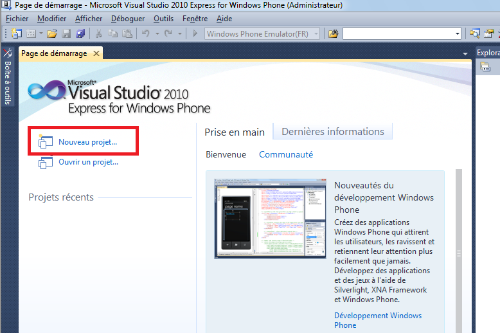Click the New Project toolbar icon
Viewport: 500px width, 333px height.
[x=16, y=33]
